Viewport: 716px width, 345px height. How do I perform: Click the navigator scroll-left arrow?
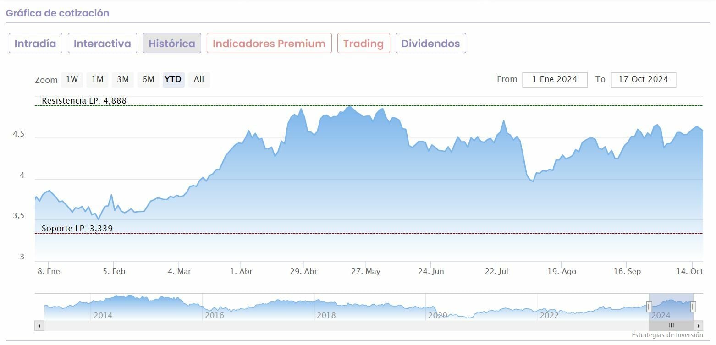click(39, 326)
